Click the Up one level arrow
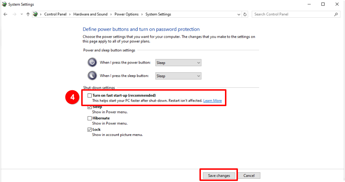 (x=28, y=14)
